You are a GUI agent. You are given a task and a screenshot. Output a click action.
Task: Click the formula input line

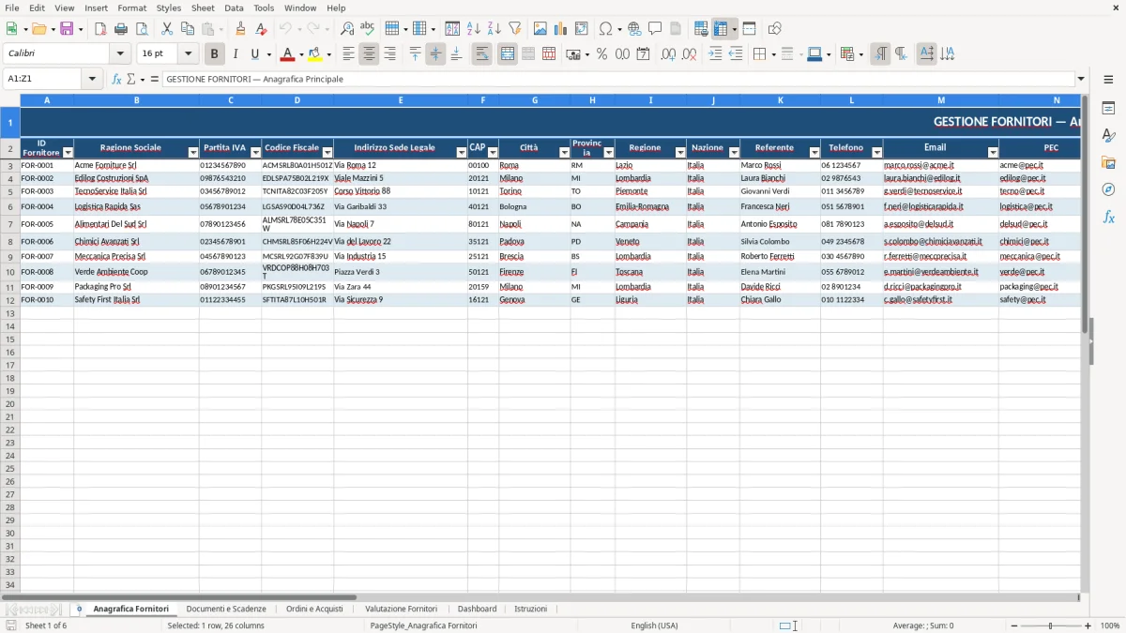pos(618,79)
